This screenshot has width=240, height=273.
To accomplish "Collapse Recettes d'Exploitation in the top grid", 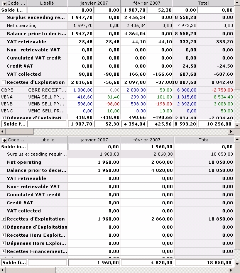I will coord(3,82).
